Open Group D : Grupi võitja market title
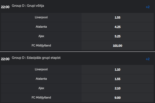 coord(28,6)
